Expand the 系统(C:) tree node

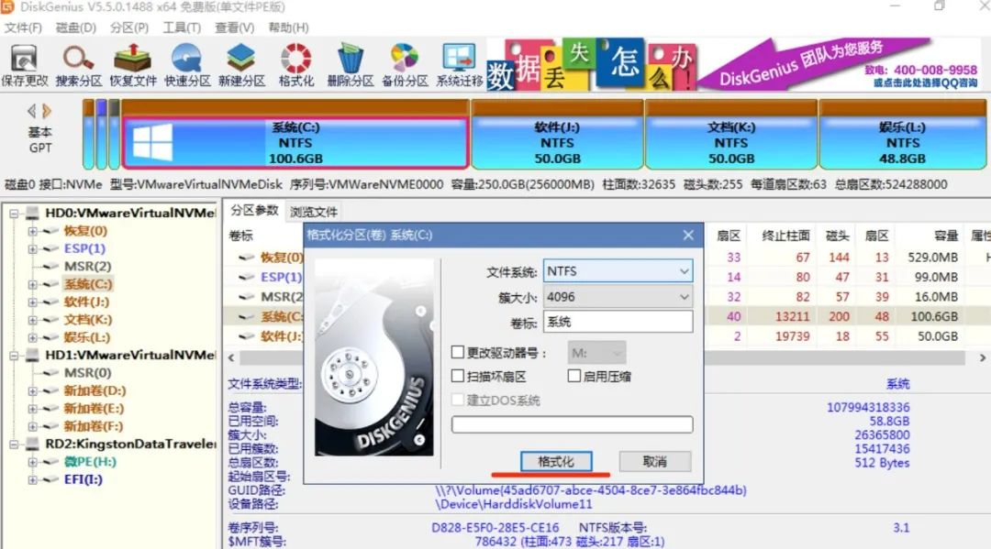point(32,285)
